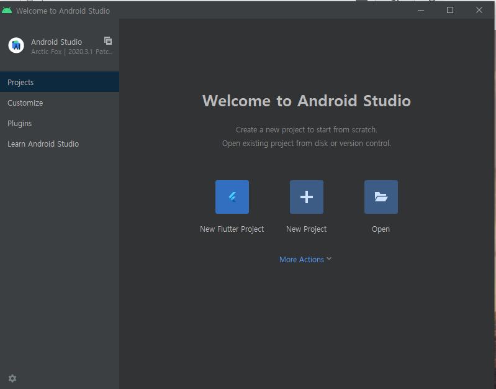Click the Open label text
Viewport: 496px width, 389px height.
click(381, 229)
